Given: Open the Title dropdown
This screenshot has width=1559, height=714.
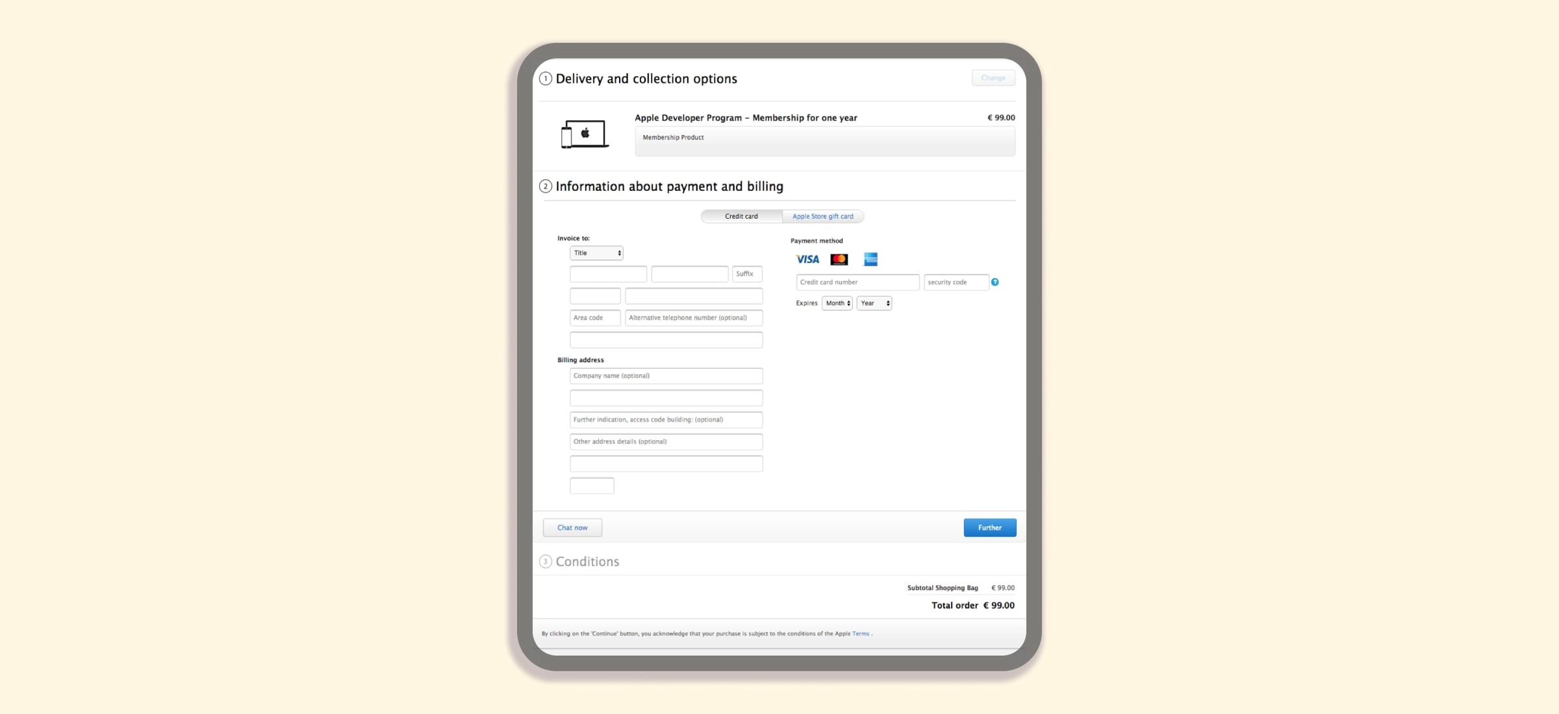Looking at the screenshot, I should [596, 252].
